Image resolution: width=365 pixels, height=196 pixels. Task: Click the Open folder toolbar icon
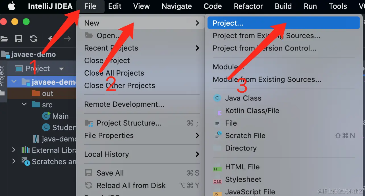[x=4, y=39]
